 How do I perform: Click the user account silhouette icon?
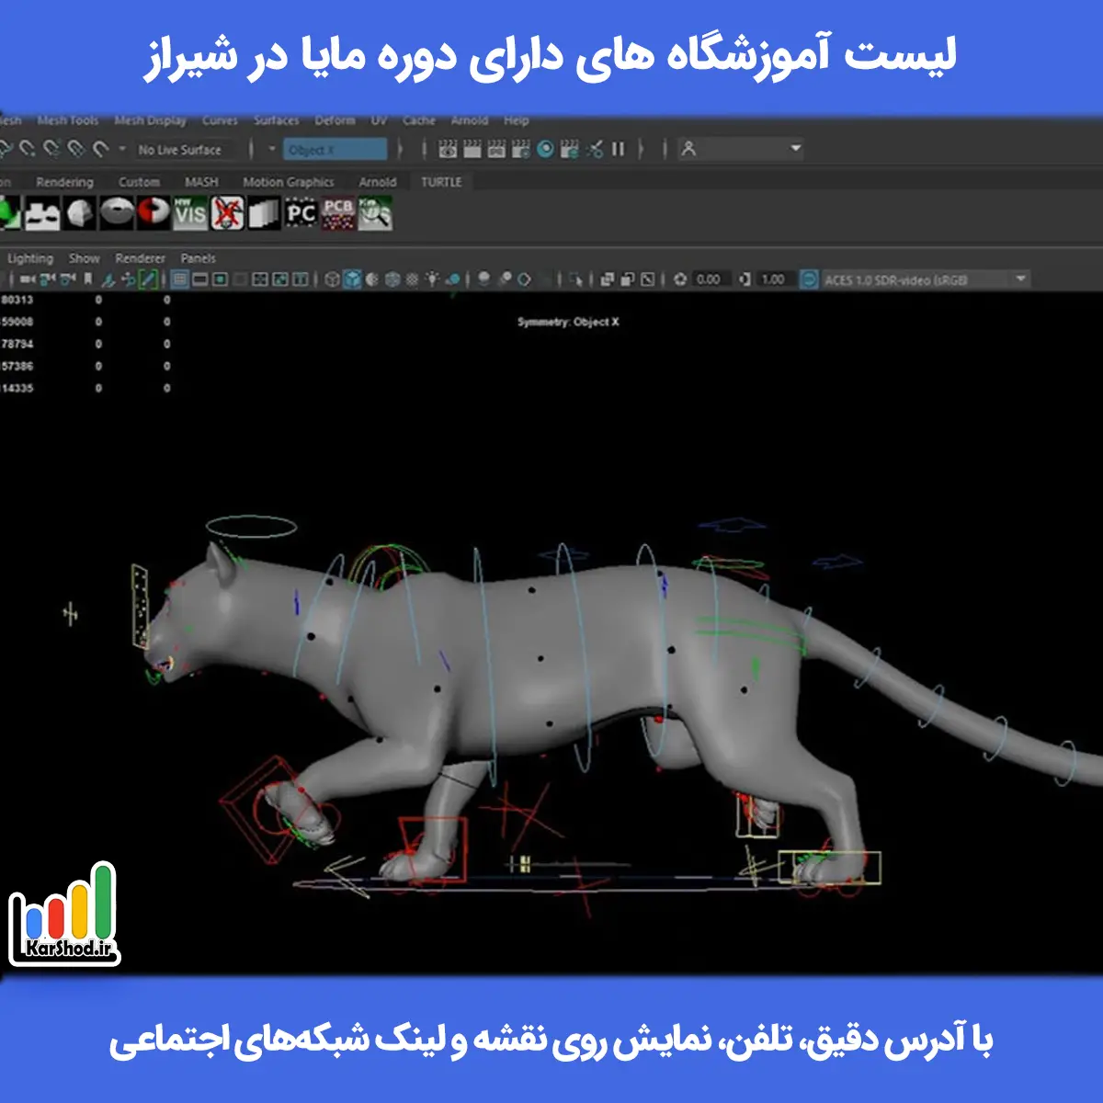pos(688,149)
